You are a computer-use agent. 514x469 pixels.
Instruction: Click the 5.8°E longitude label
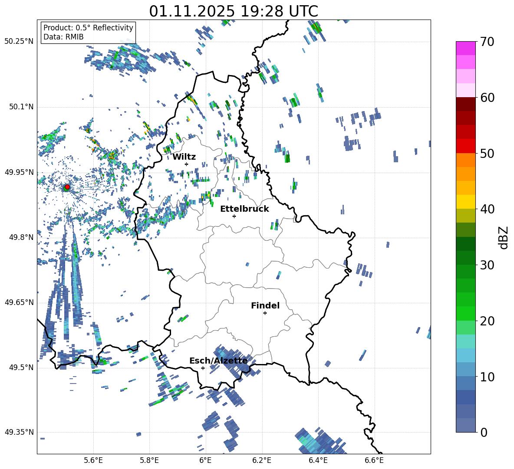(149, 461)
